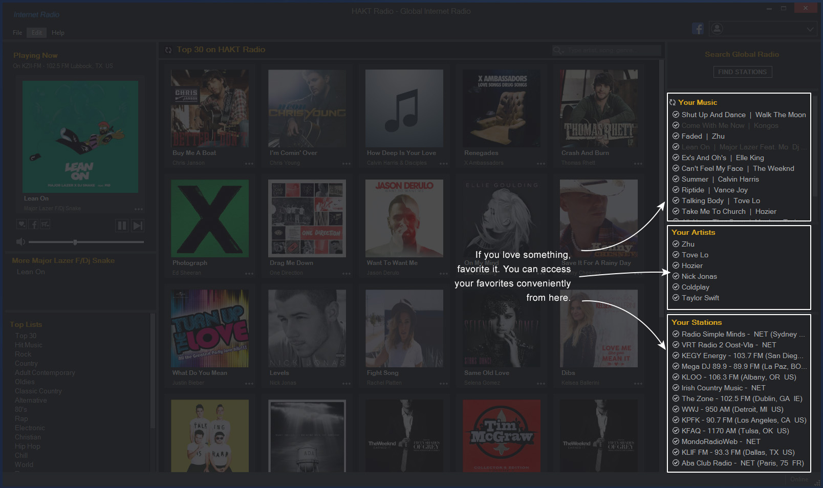Click the favorite heart icon in player
The height and width of the screenshot is (488, 823).
[21, 224]
